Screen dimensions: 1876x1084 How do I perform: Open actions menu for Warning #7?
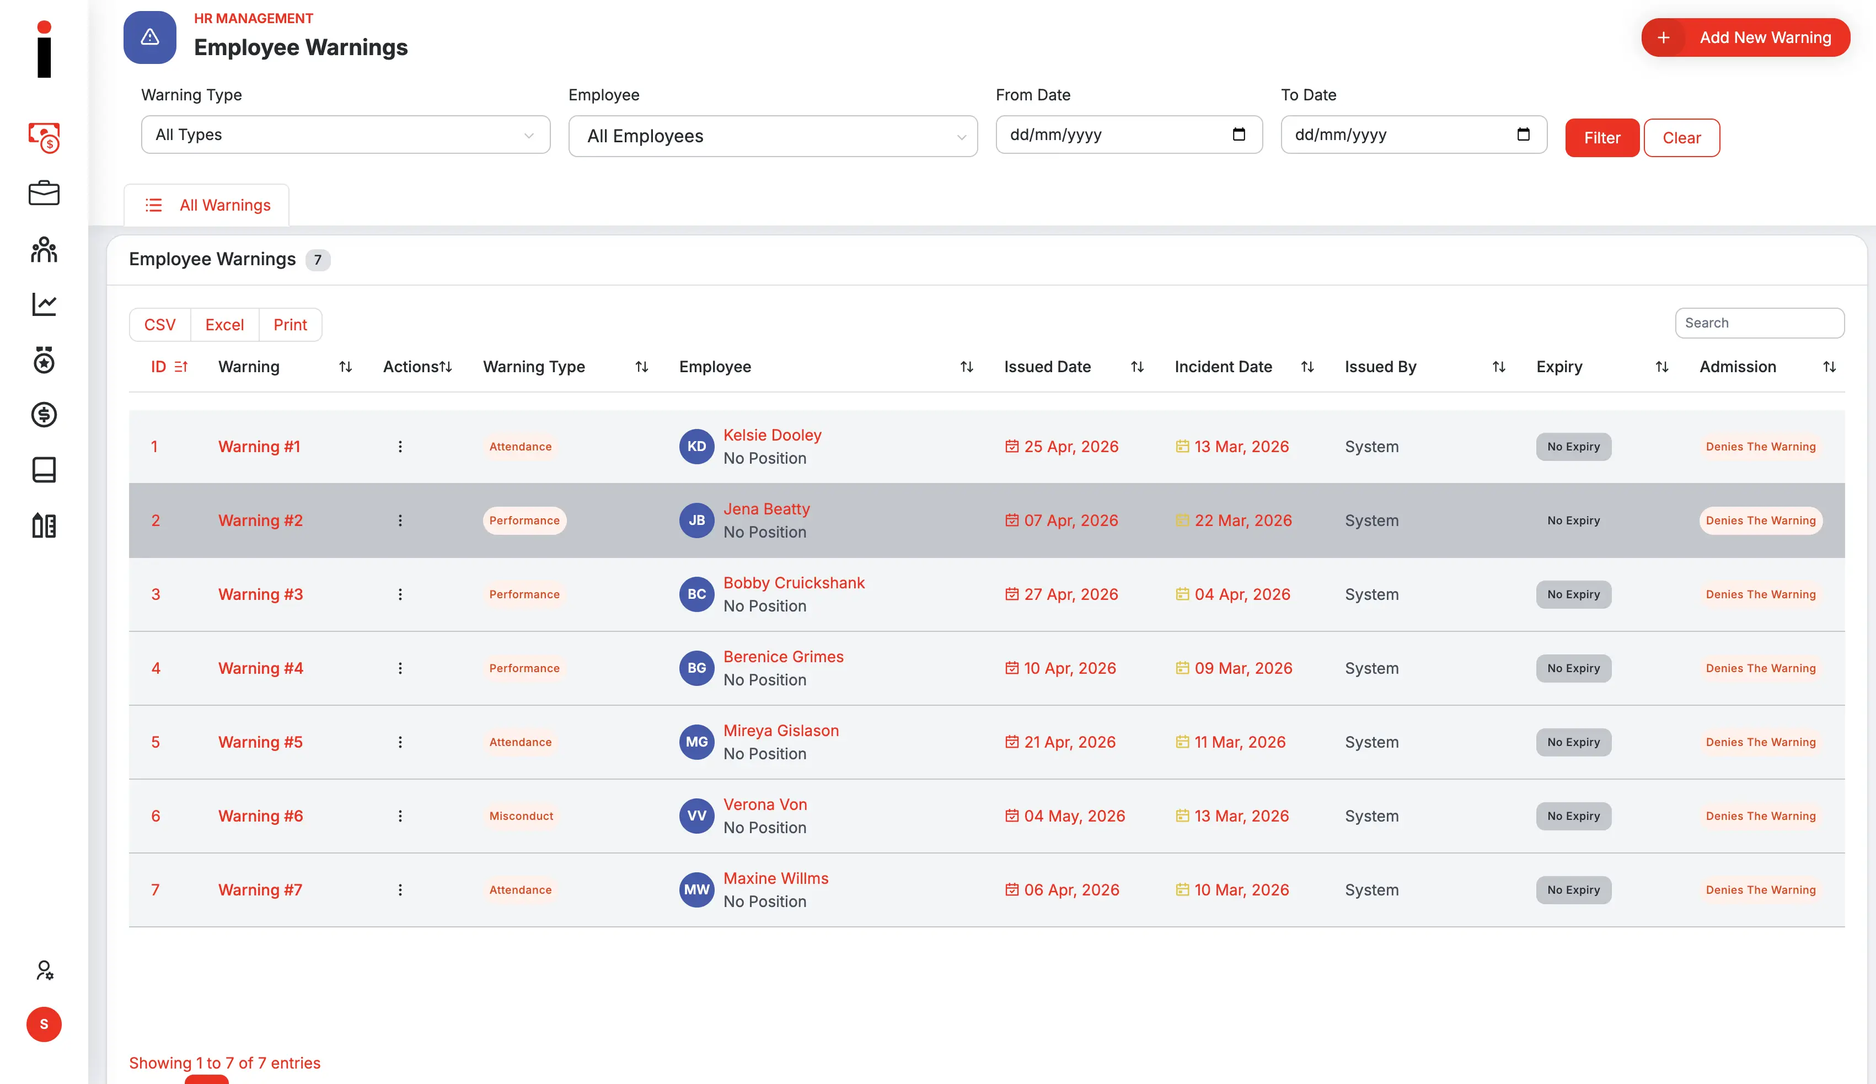pos(400,890)
